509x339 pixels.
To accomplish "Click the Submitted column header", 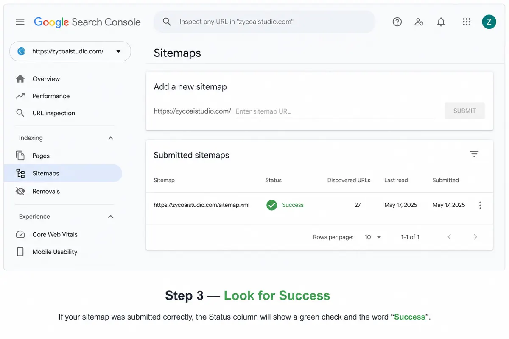I will (446, 180).
